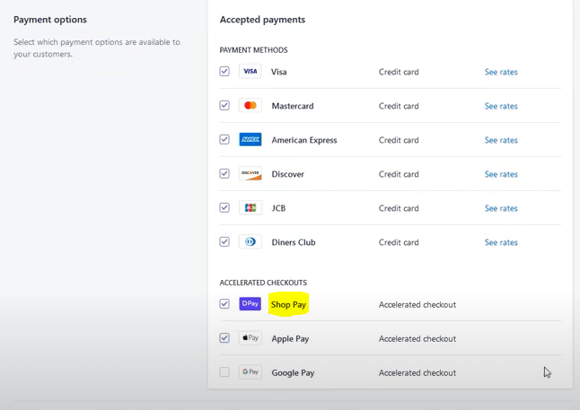Click the payment options description text

(97, 48)
